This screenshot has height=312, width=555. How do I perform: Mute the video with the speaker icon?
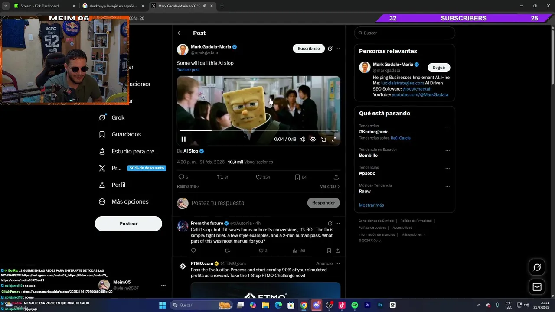(x=303, y=139)
